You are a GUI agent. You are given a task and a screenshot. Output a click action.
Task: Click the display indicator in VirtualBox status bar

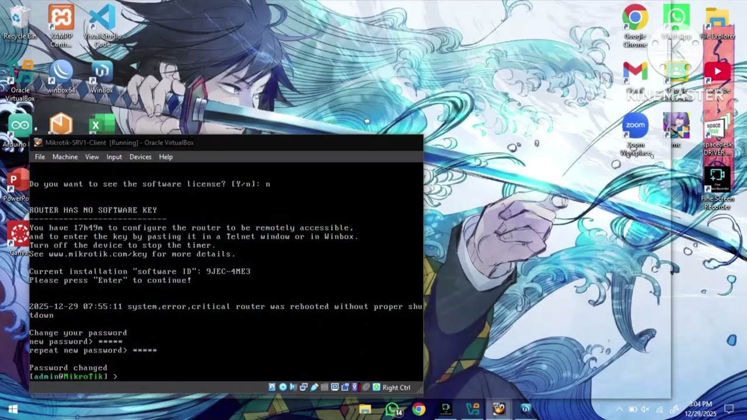tap(335, 387)
